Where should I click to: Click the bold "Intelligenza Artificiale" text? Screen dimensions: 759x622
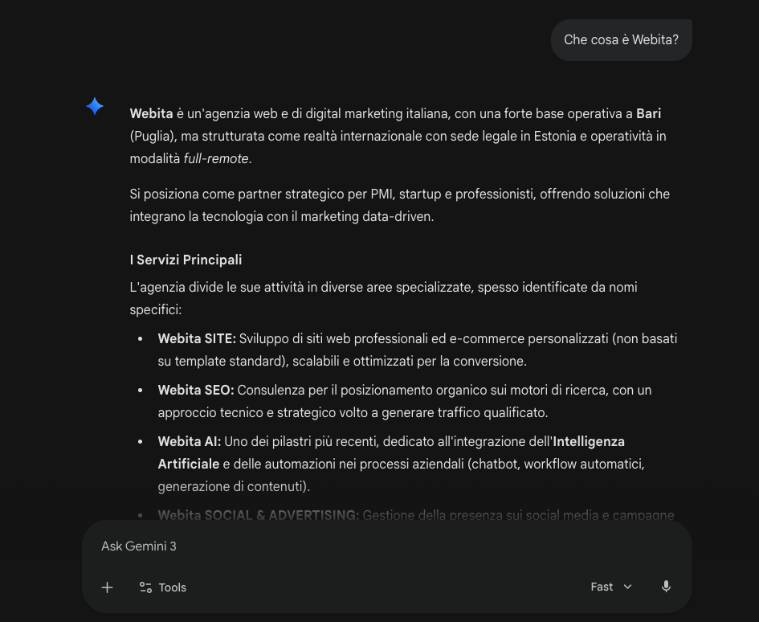pyautogui.click(x=589, y=441)
